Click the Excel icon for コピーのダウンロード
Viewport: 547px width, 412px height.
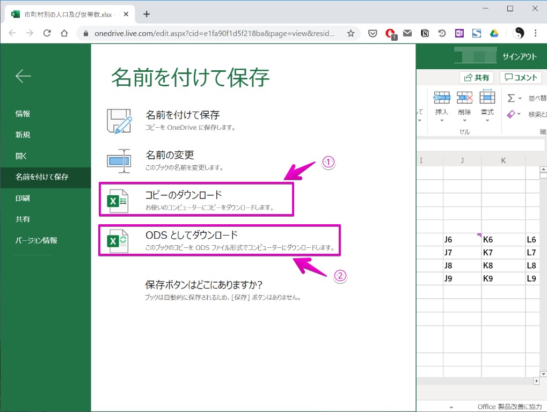pos(118,201)
